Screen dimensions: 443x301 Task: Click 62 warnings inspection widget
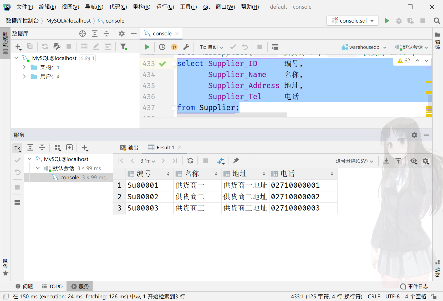pos(404,61)
